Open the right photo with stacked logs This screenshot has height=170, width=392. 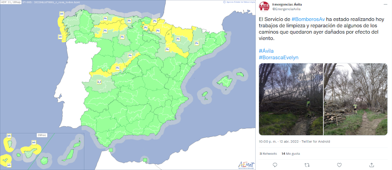(x=355, y=99)
